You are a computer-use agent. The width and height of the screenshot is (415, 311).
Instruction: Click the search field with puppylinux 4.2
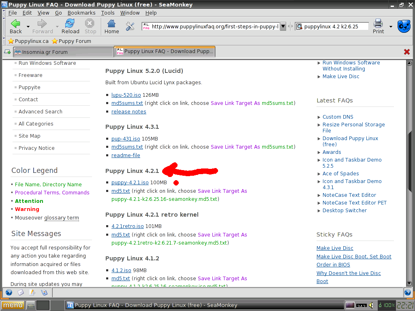pyautogui.click(x=335, y=26)
